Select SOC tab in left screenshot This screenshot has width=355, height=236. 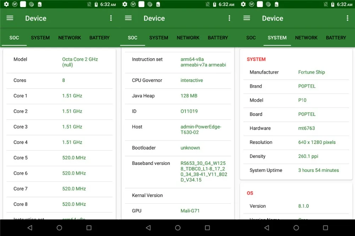[14, 38]
